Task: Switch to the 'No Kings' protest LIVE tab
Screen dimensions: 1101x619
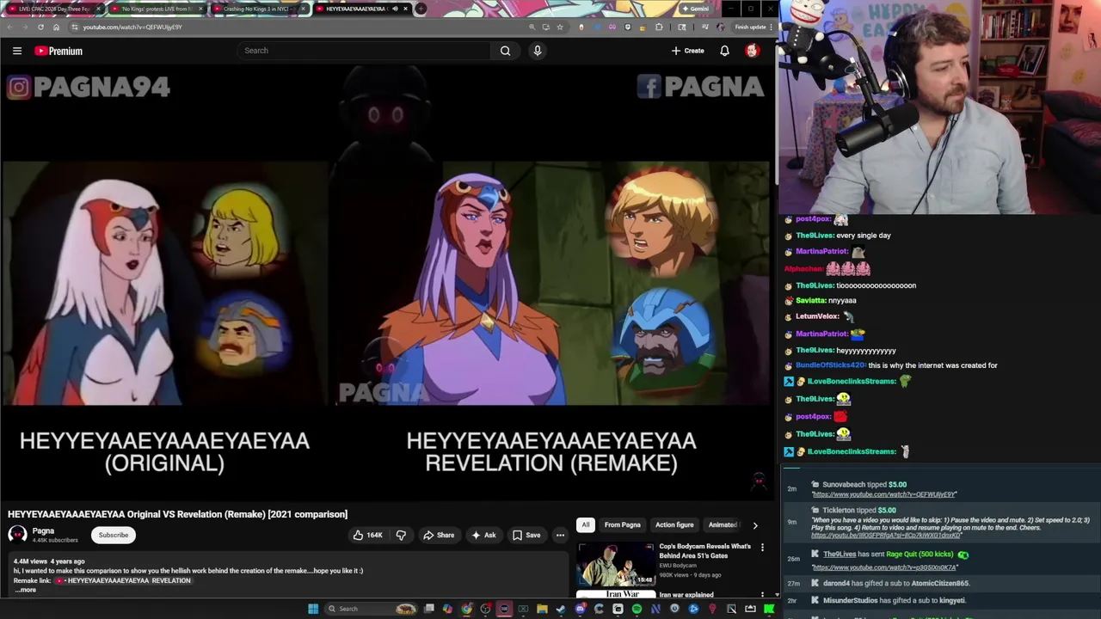Action: (157, 9)
